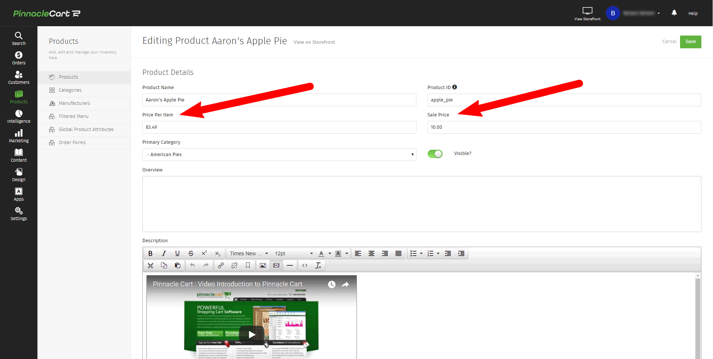Insert a link in description

(x=221, y=265)
